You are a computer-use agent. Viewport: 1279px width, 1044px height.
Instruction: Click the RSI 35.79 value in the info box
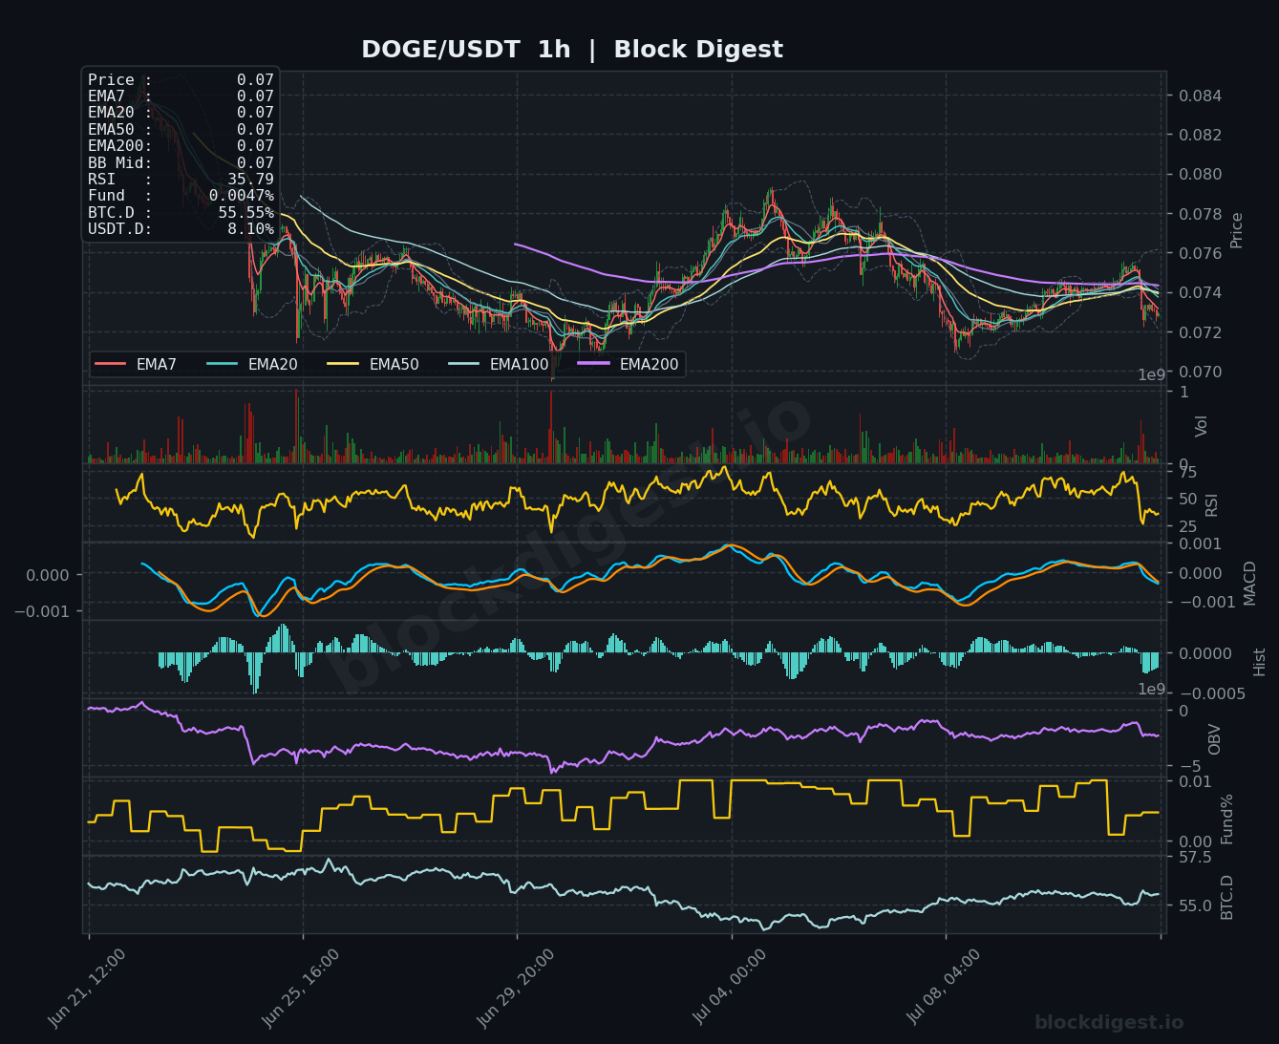(x=250, y=180)
